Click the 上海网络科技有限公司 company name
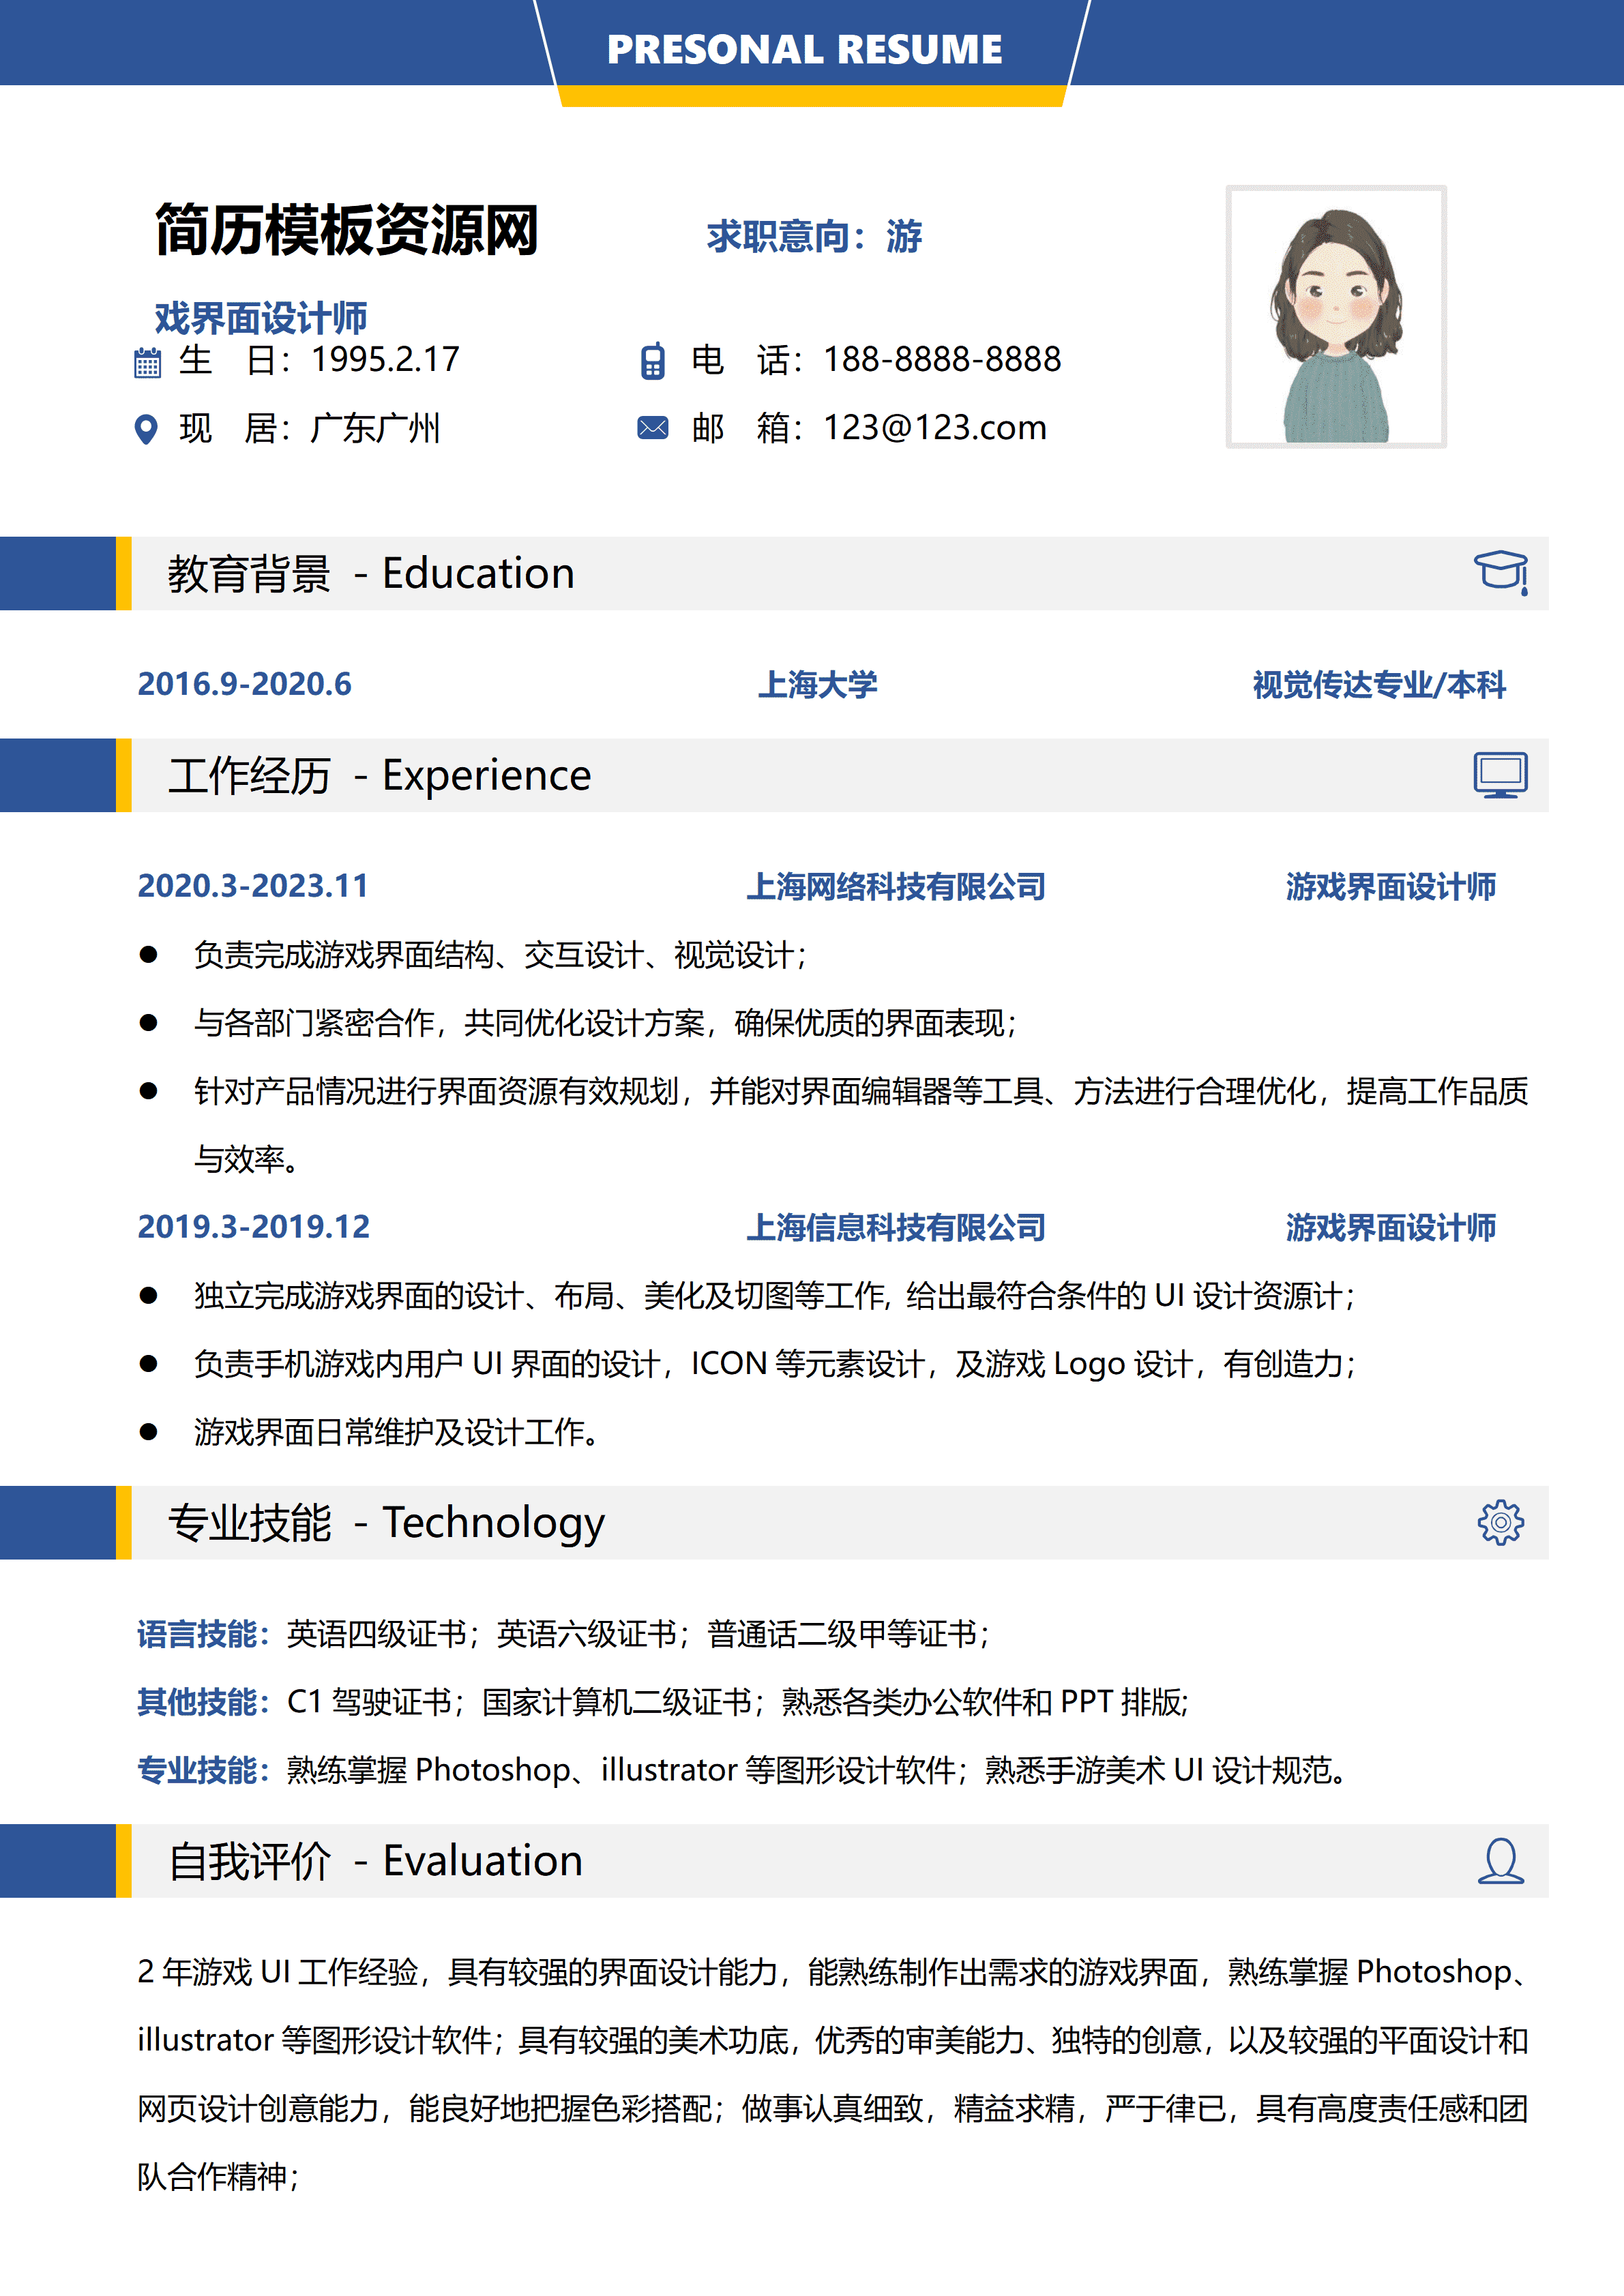This screenshot has height=2296, width=1624. point(898,888)
